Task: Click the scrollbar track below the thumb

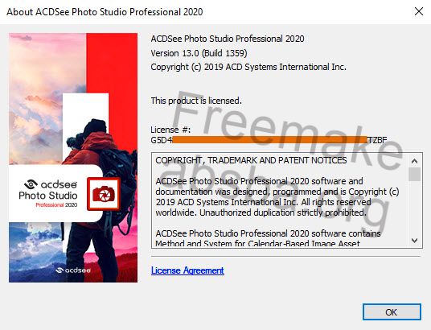Action: 414,208
